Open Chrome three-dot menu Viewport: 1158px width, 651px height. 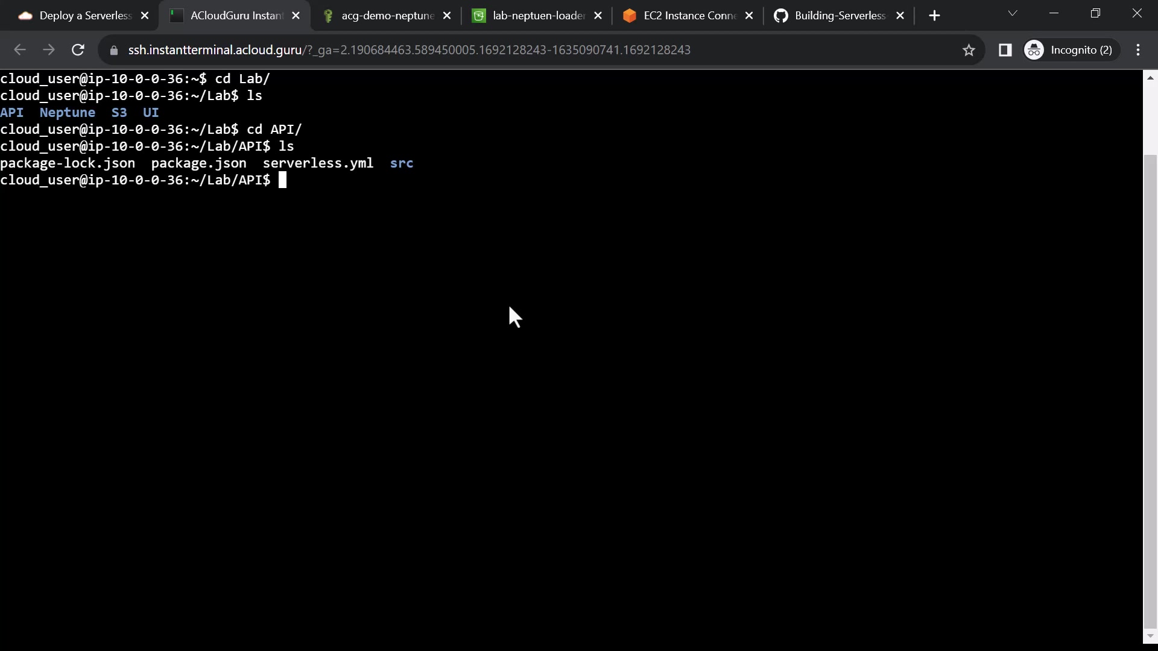1138,50
